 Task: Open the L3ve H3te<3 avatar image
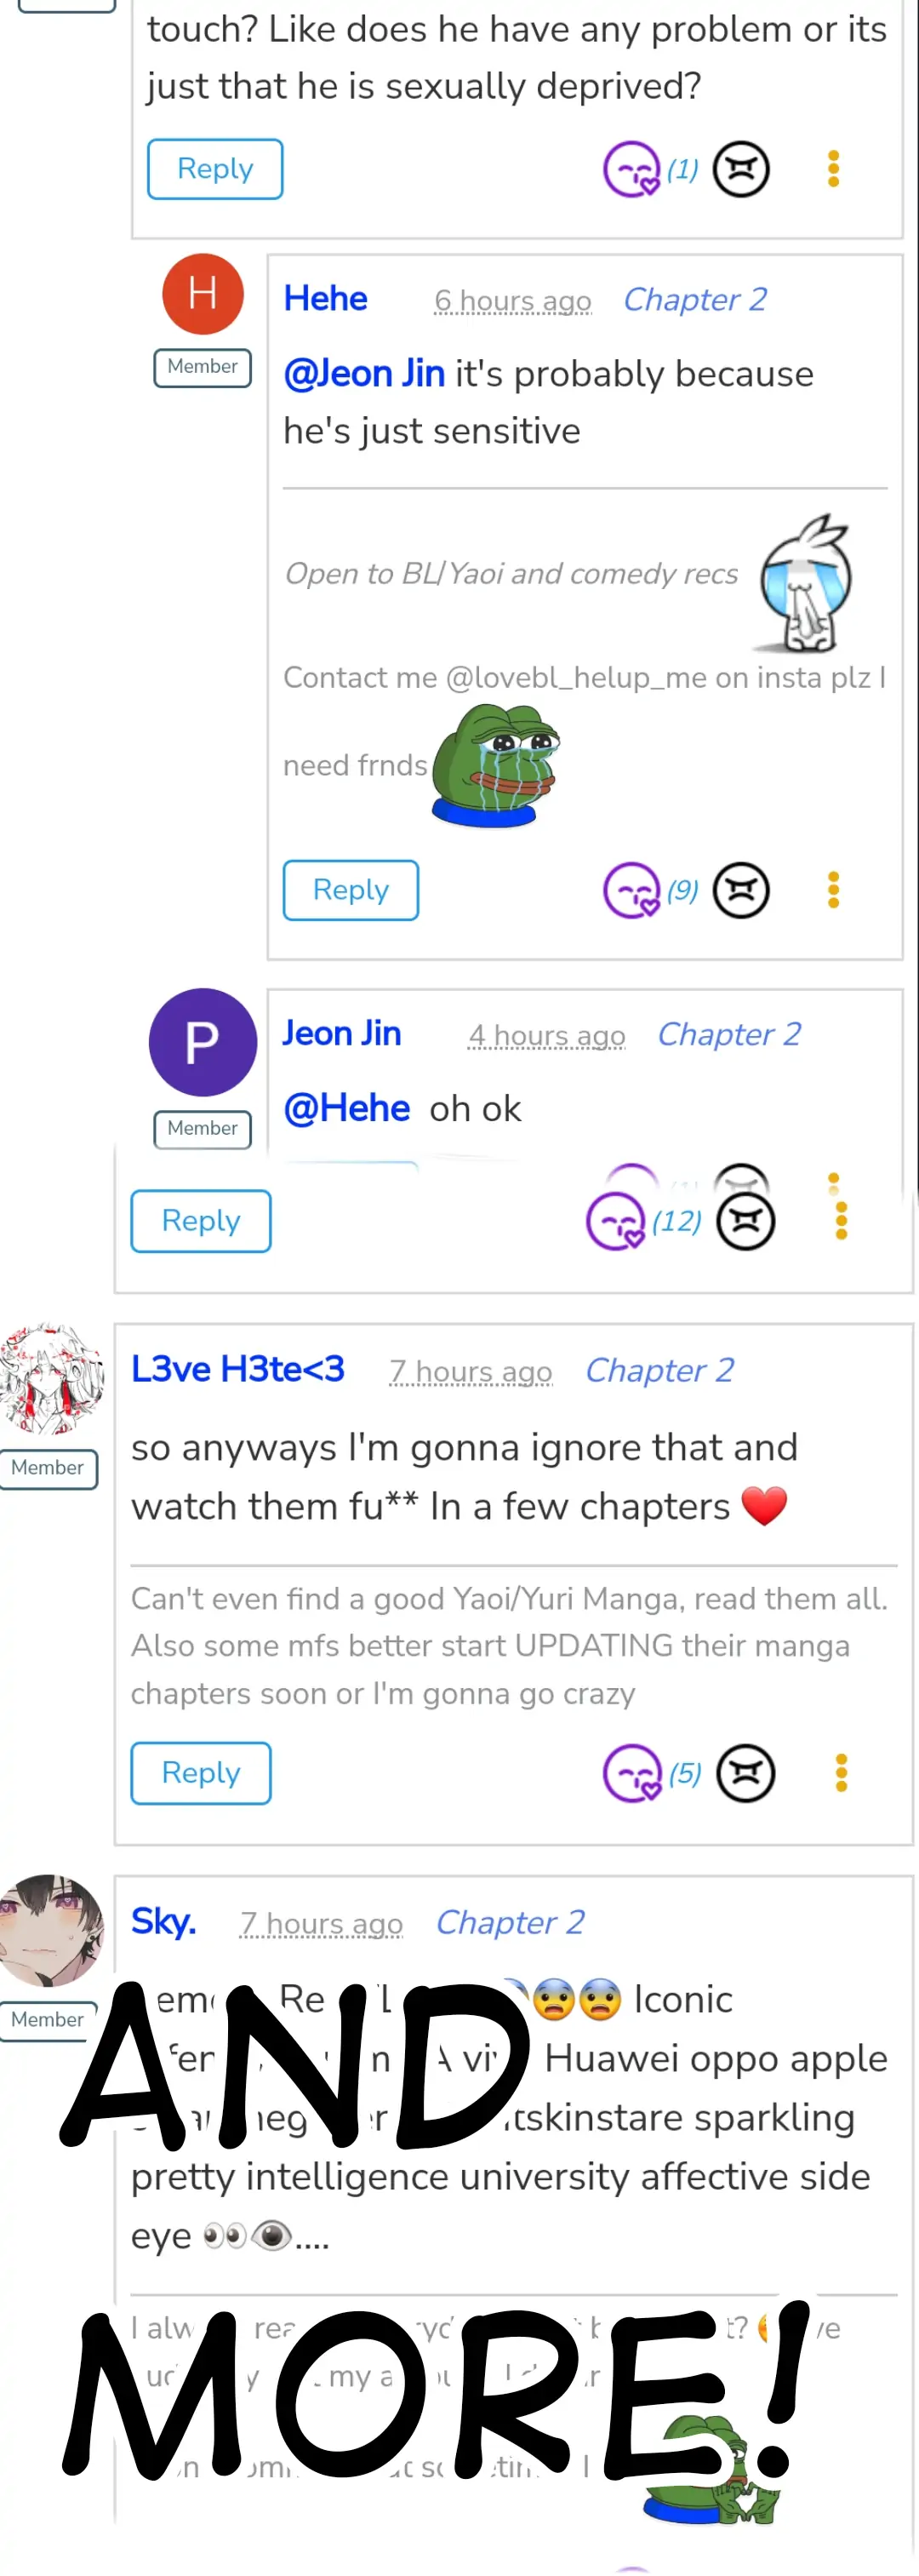pyautogui.click(x=51, y=1379)
